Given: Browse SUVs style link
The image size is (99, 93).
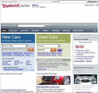Looking at the screenshot, I should pos(16,64).
